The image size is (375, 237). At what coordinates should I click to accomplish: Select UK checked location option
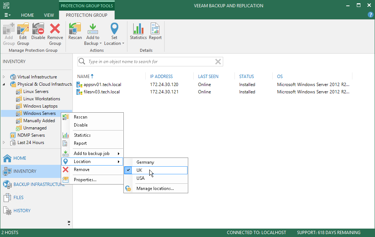(156, 170)
